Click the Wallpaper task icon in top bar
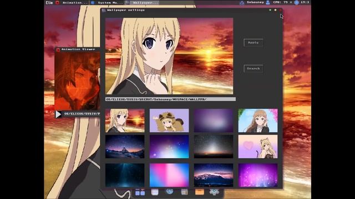The height and width of the screenshot is (199, 355). coord(128,2)
